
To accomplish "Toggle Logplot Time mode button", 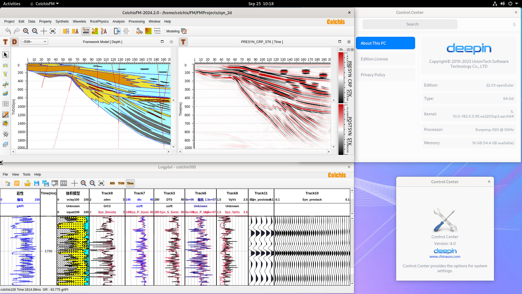I will (x=130, y=183).
